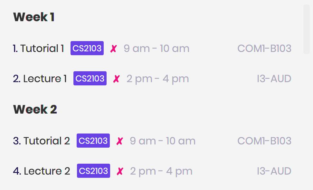Viewport: 313px width, 190px height.
Task: Click the CS2103 tag on Tutorial 2
Action: [x=93, y=141]
